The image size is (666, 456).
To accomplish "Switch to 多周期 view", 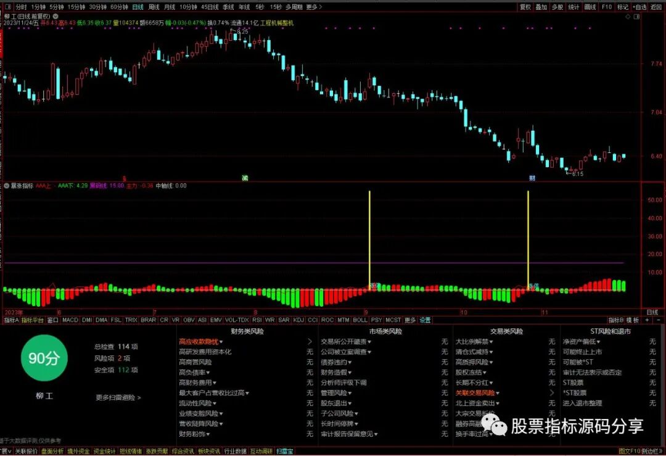I will pos(294,7).
